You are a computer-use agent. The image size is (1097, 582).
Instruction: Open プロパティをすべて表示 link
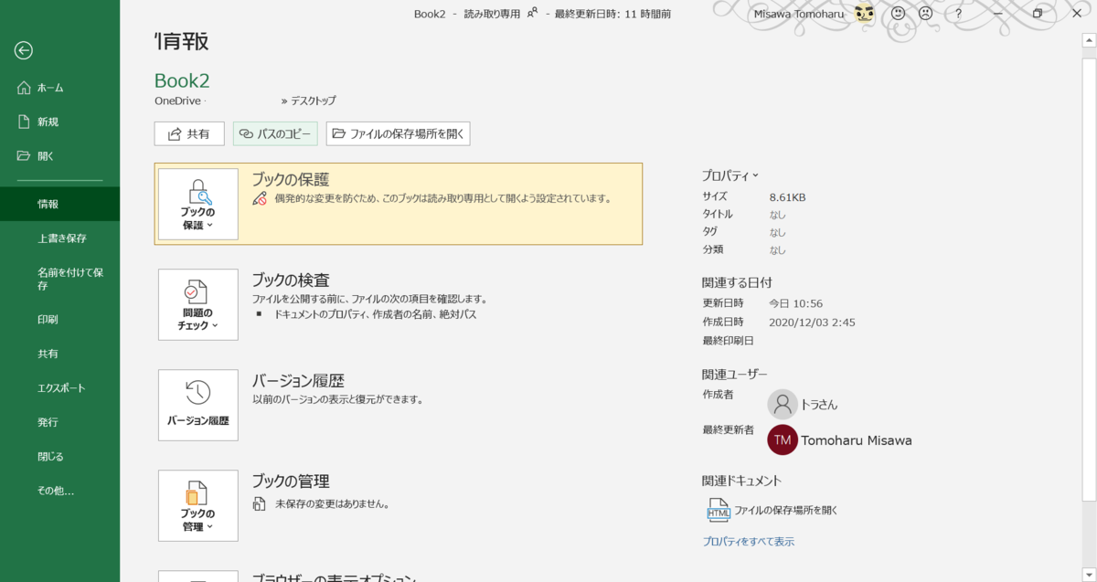(x=749, y=542)
